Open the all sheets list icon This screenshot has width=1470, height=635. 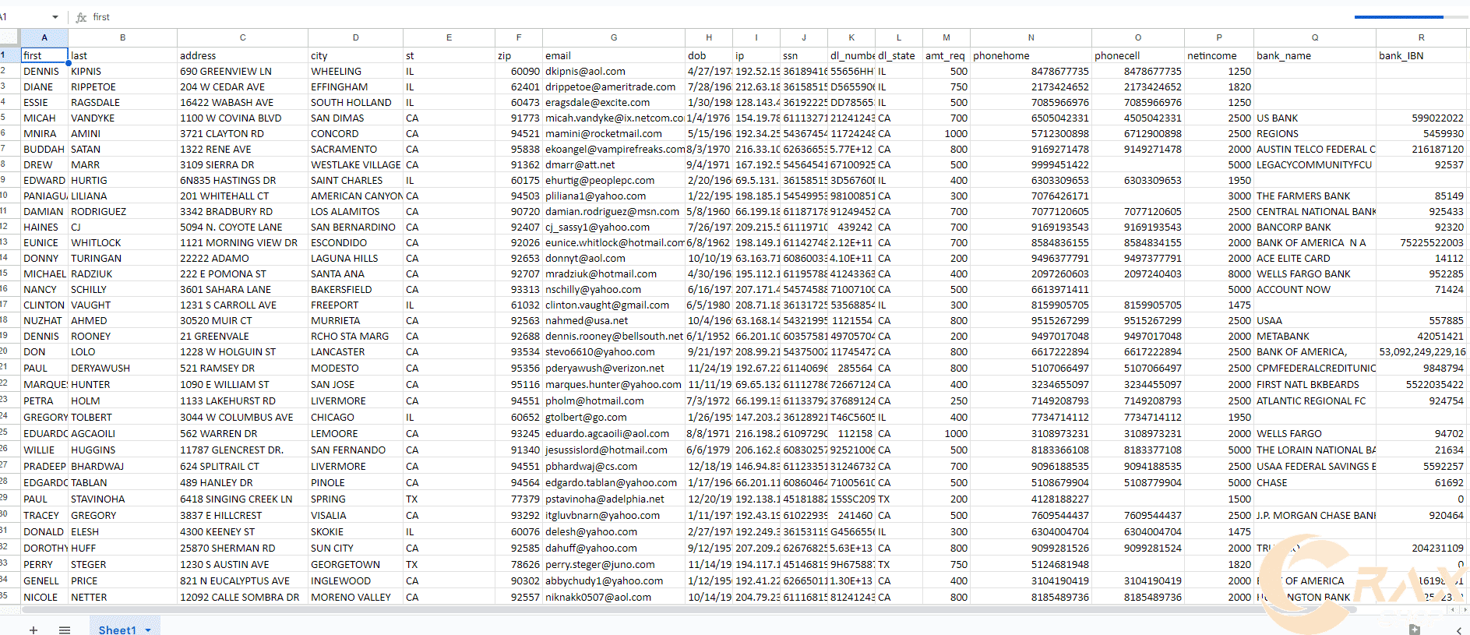65,629
